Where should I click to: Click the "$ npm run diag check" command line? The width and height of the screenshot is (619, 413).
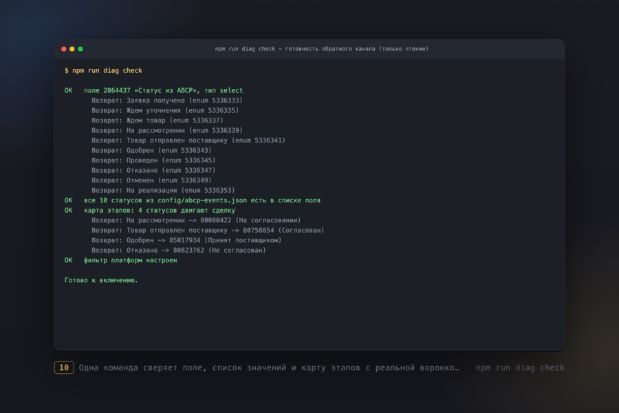[x=103, y=70]
